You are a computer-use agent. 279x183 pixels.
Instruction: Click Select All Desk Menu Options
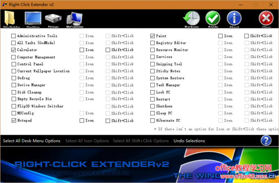pyautogui.click(x=31, y=141)
